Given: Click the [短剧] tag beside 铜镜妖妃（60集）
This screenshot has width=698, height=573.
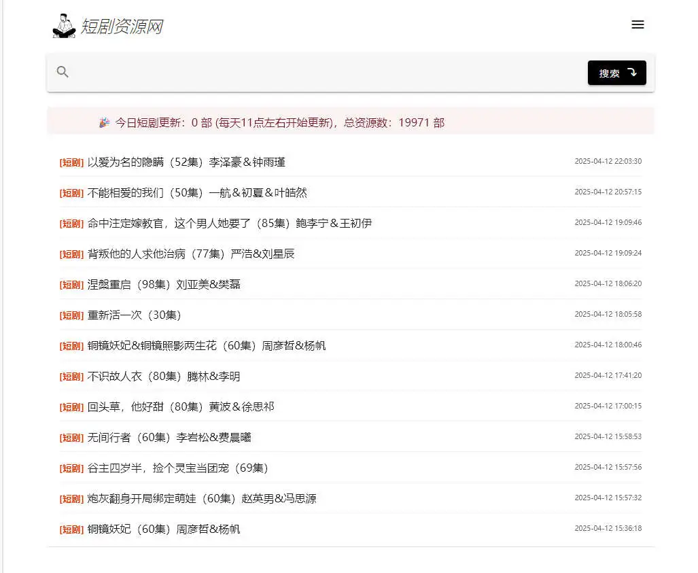Looking at the screenshot, I should (x=71, y=529).
